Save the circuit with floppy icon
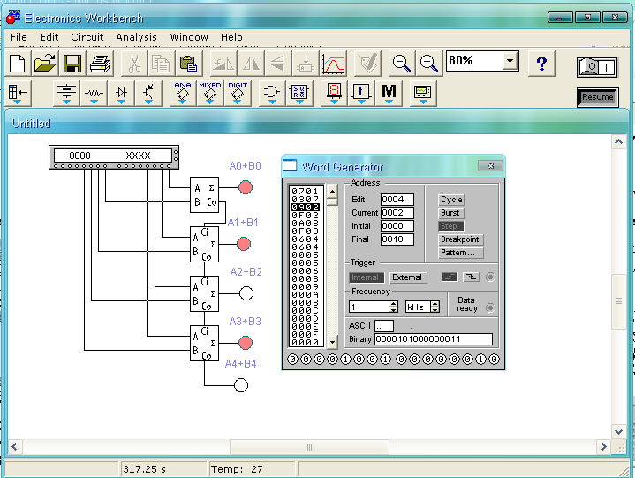 point(72,64)
